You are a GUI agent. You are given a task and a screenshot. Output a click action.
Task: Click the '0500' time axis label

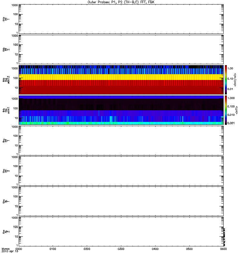pyautogui.click(x=189, y=249)
